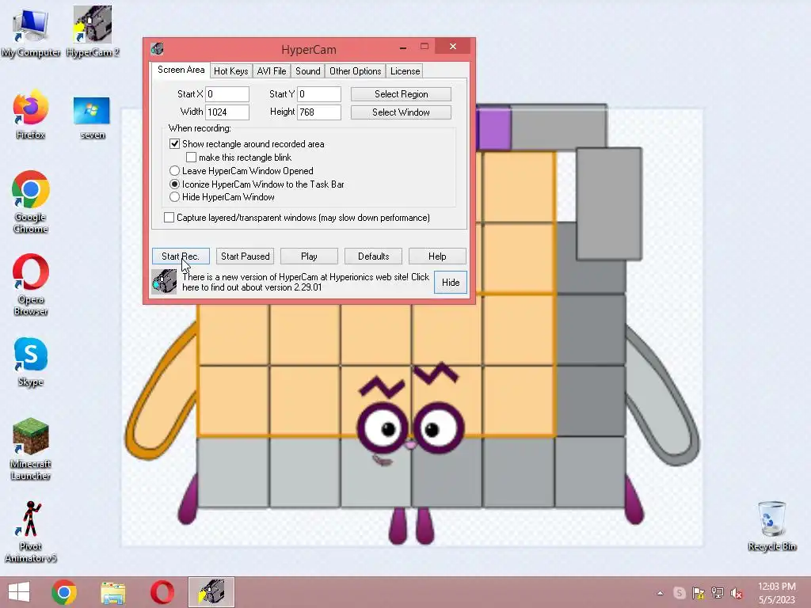Select Iconize HyperCam Window to Task Bar

tap(175, 184)
